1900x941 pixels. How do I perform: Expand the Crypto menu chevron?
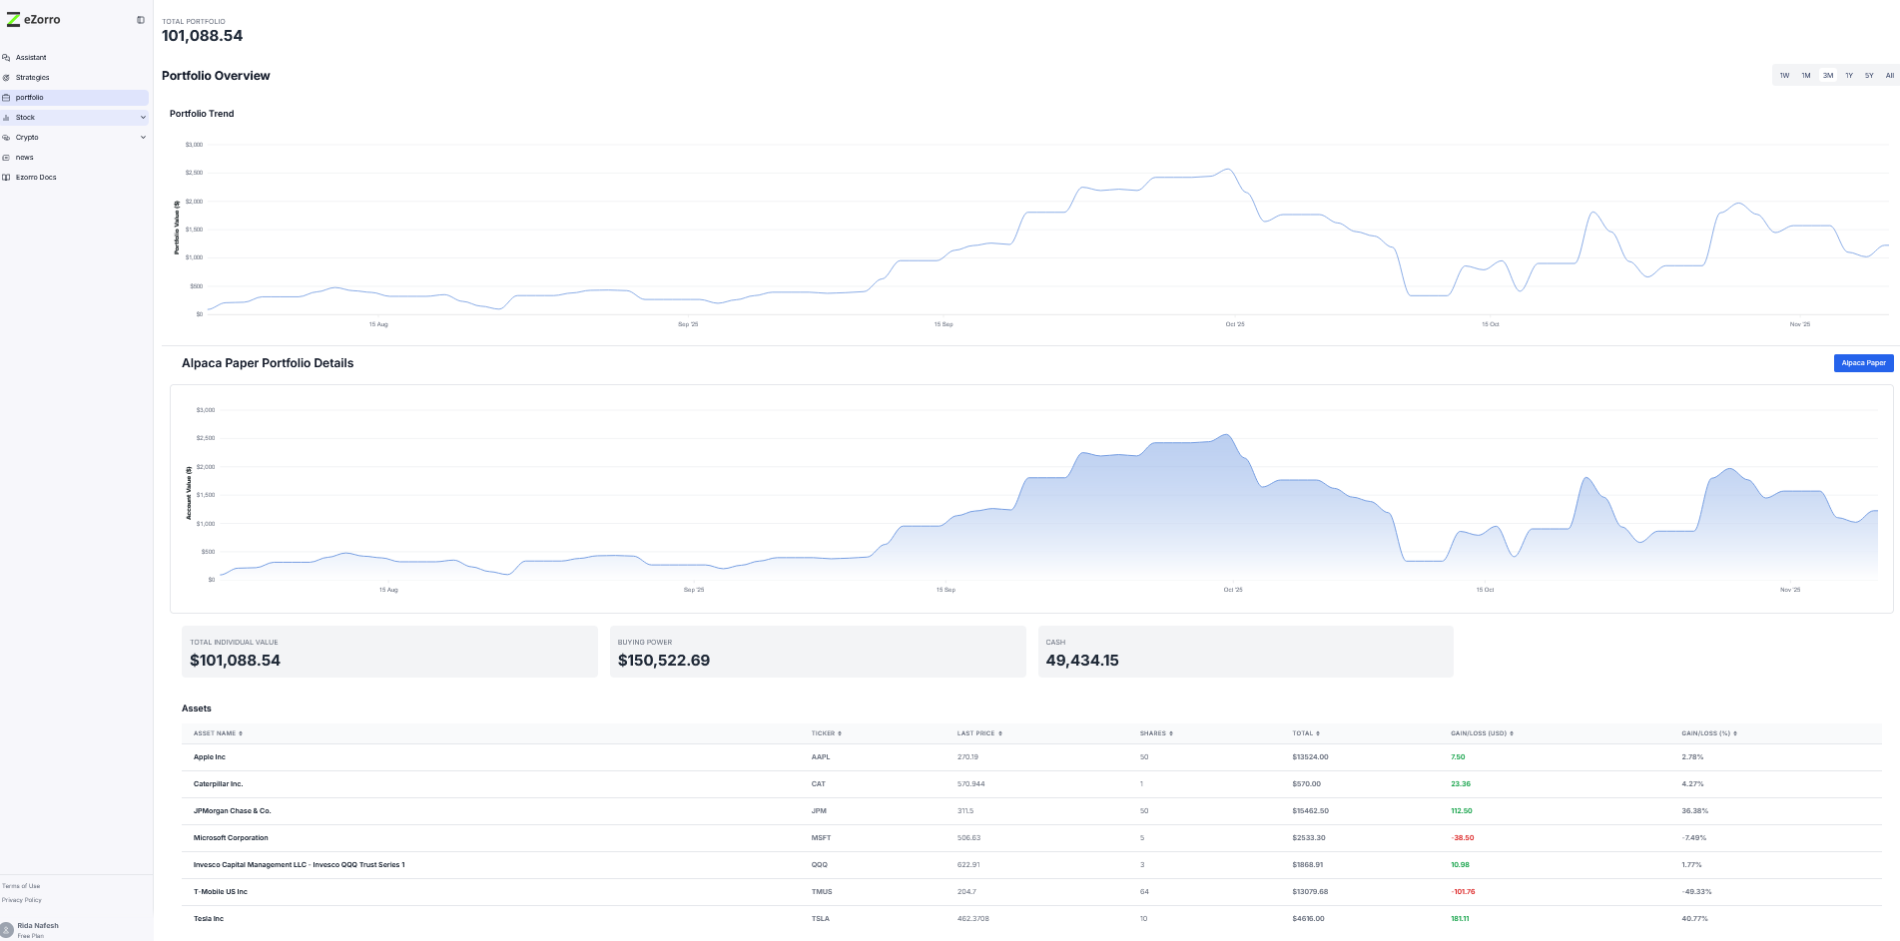coord(143,137)
